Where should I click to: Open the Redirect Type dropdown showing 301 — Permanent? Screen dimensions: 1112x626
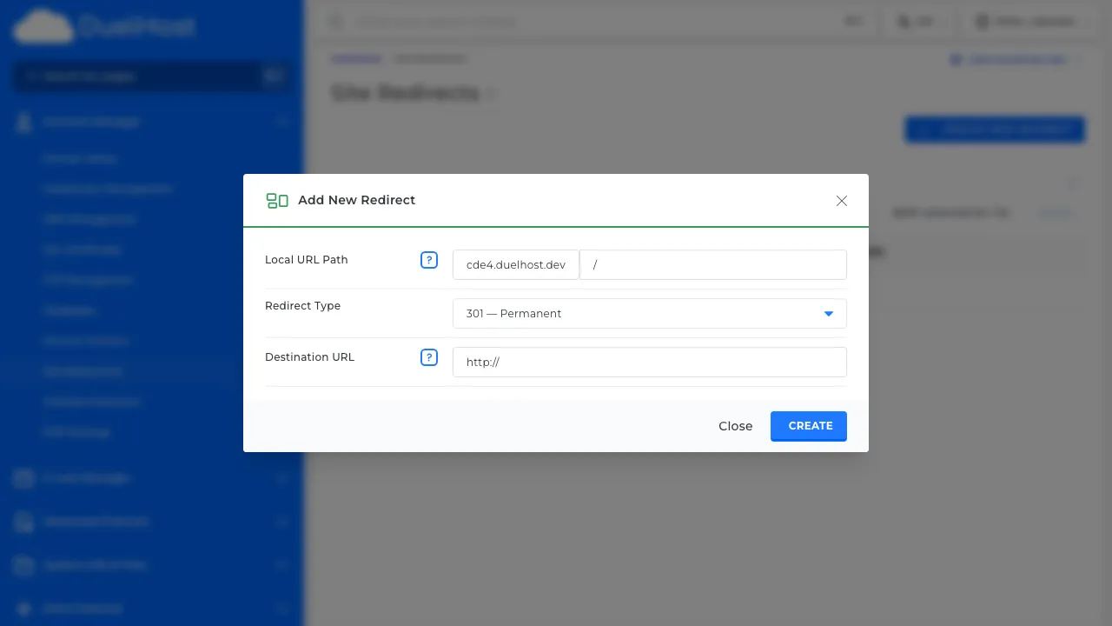(650, 313)
